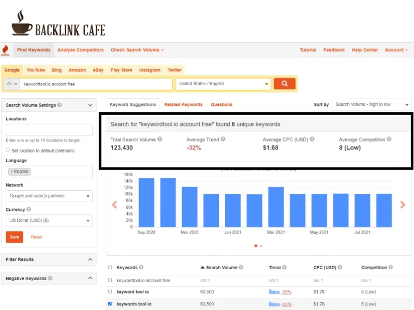Click previous chart arrow on the left
The image size is (414, 310).
click(x=114, y=205)
